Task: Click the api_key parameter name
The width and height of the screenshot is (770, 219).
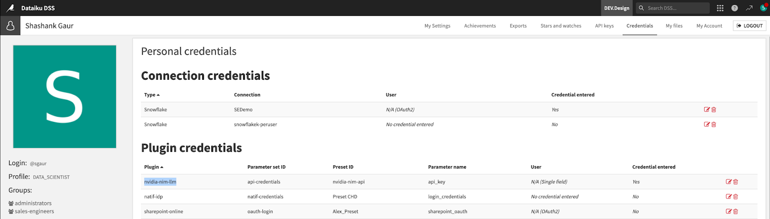Action: pyautogui.click(x=436, y=182)
